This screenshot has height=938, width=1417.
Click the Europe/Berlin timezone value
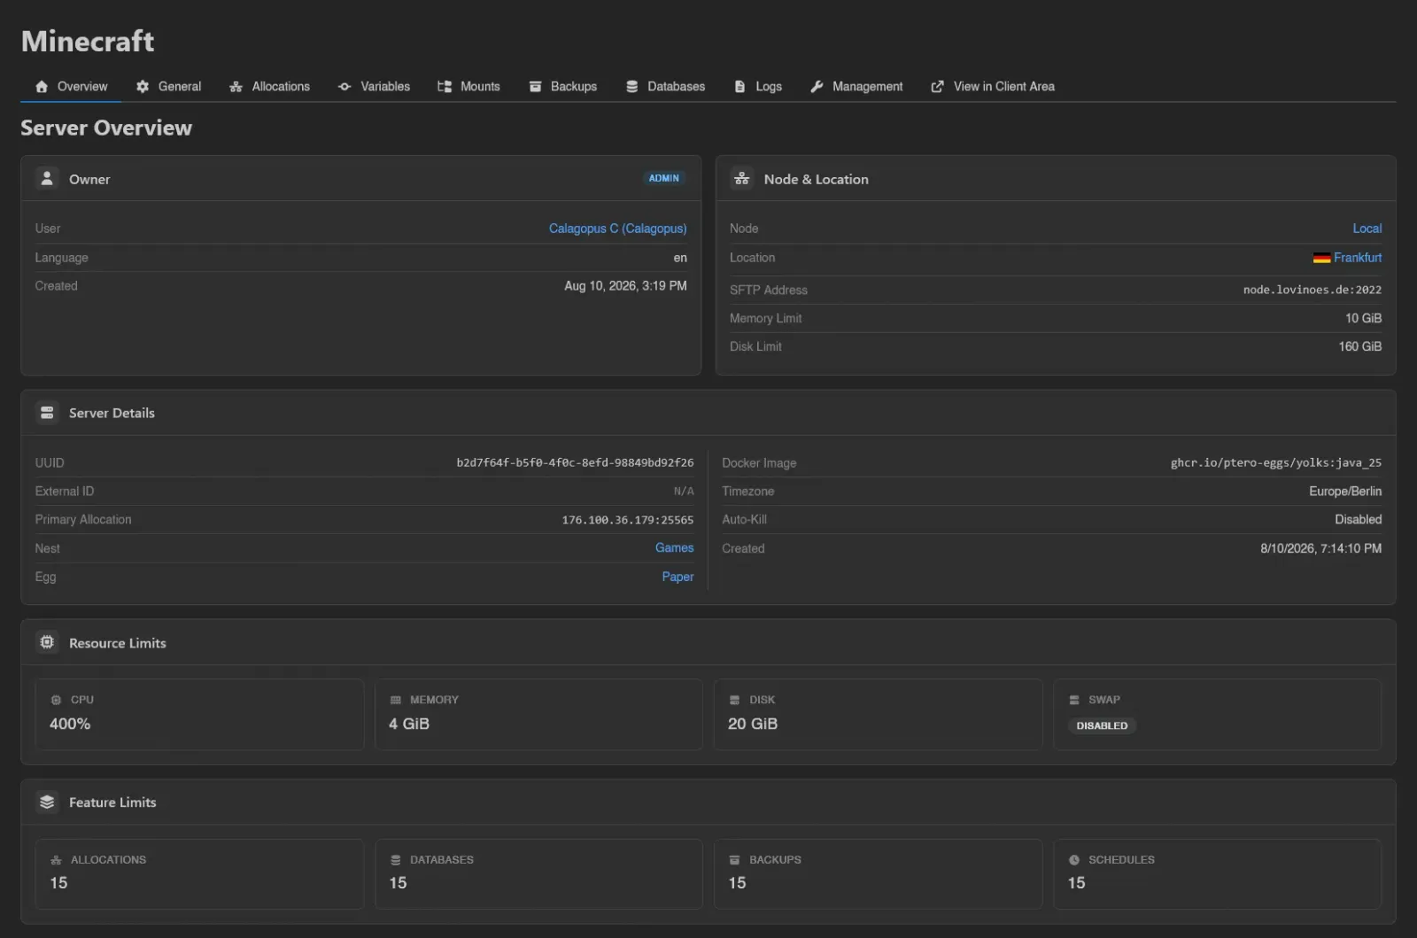tap(1344, 492)
